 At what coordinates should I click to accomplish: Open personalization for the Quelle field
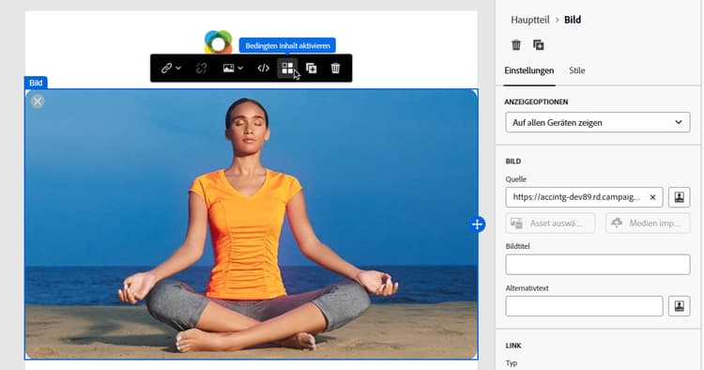[x=679, y=197]
